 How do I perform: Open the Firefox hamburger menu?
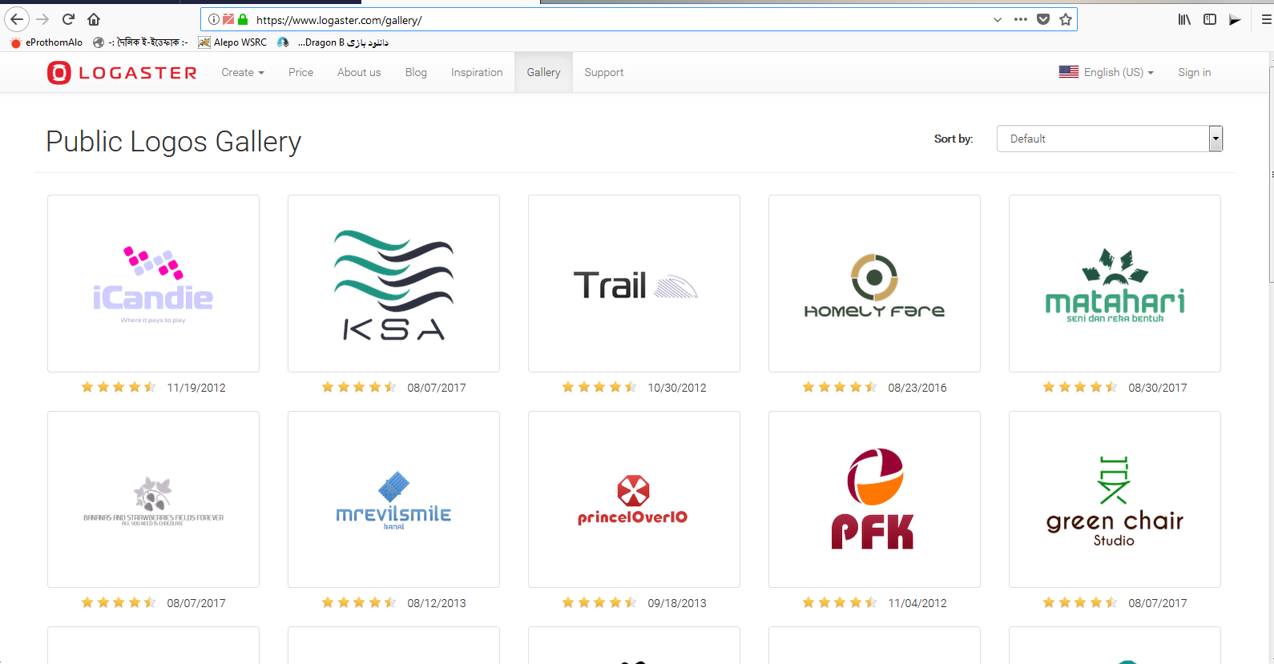tap(1266, 19)
